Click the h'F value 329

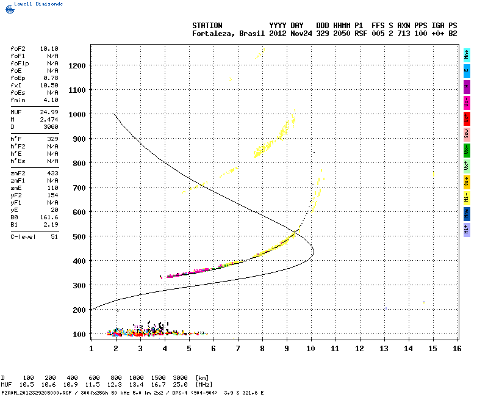(52, 139)
